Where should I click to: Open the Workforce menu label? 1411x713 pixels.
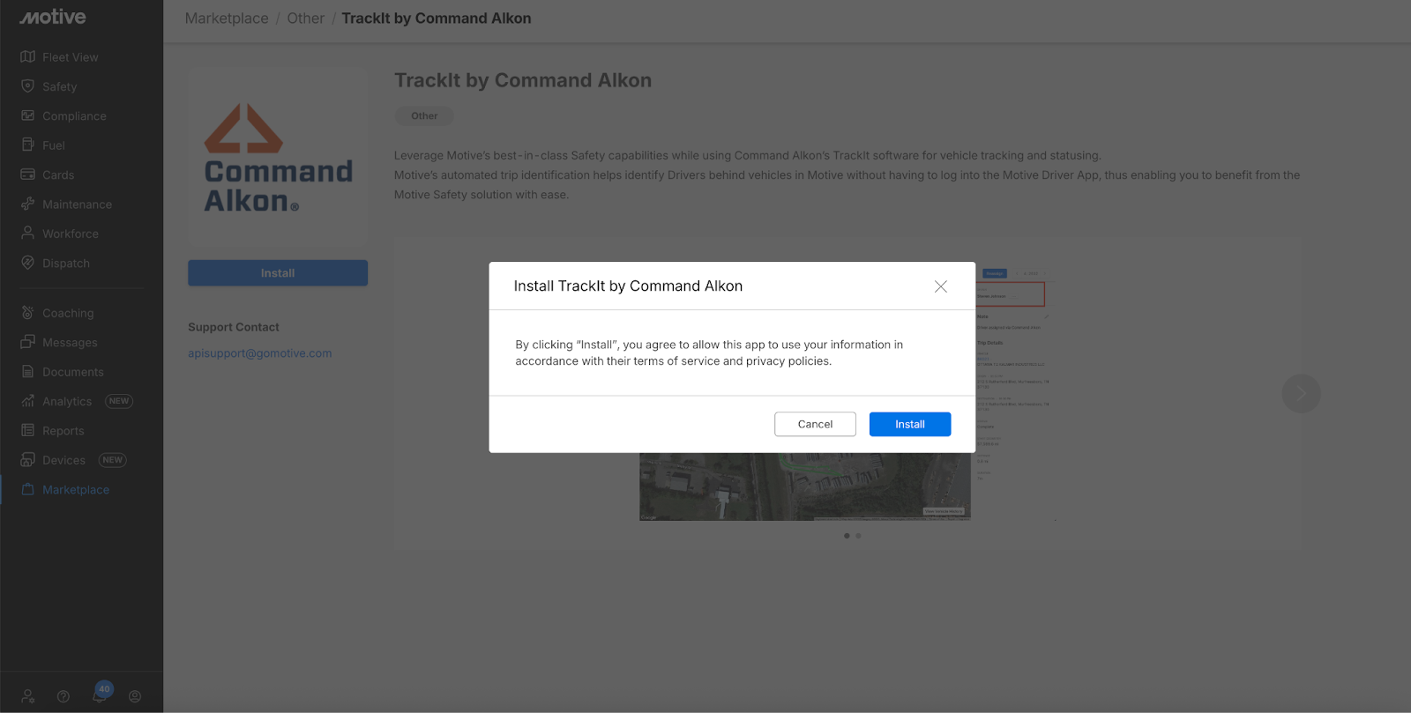pos(71,234)
